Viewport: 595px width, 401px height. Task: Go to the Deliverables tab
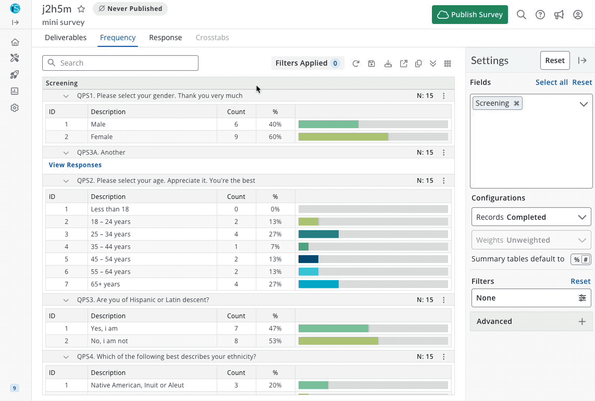[x=66, y=37]
